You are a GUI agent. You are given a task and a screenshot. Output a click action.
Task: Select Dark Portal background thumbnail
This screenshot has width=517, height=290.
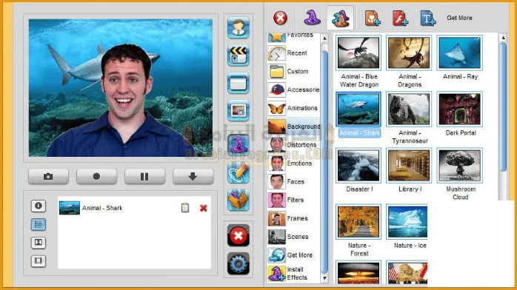460,109
